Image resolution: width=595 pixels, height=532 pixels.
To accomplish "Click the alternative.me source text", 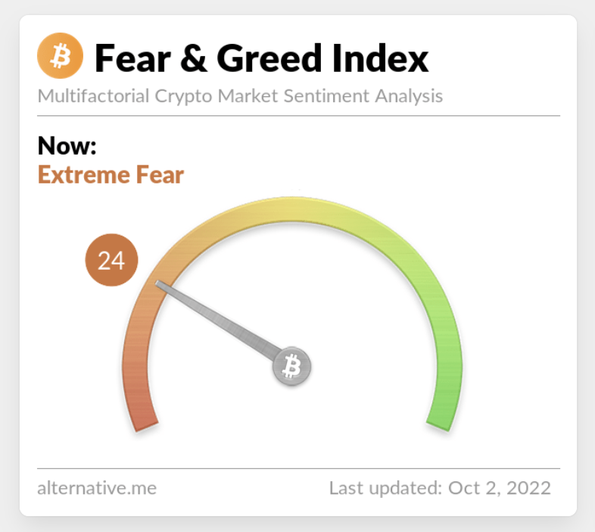I will [97, 488].
